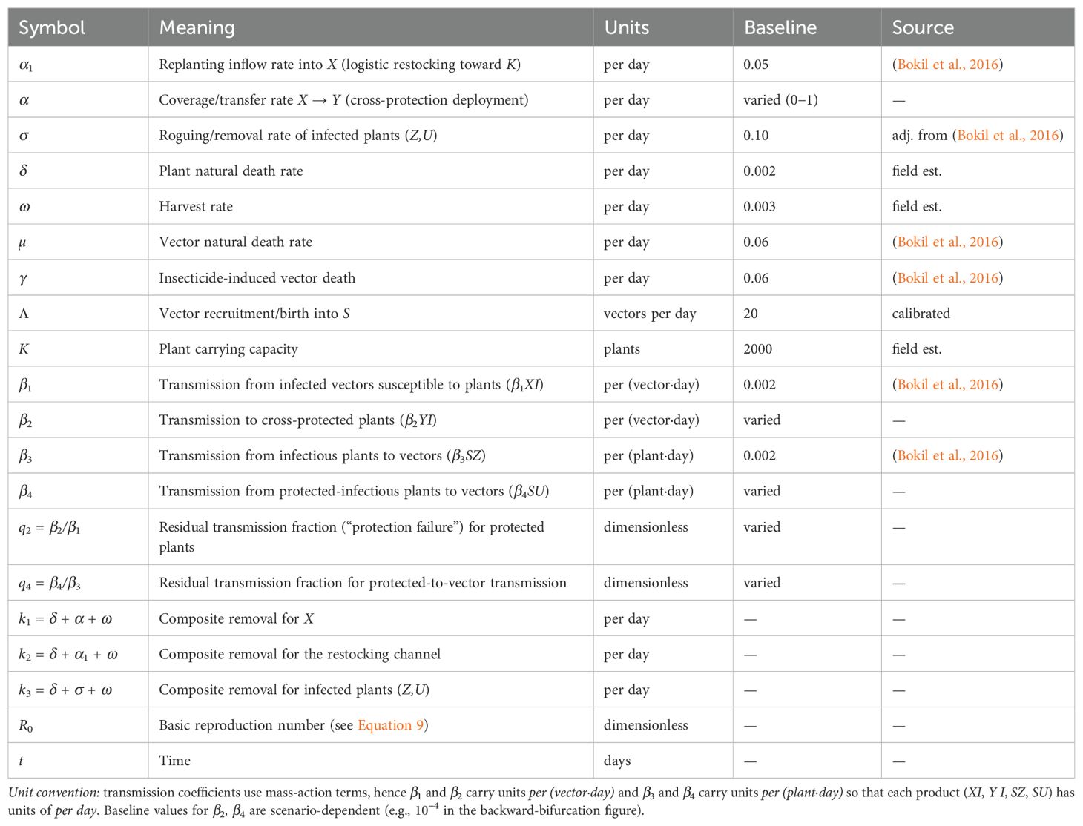This screenshot has height=826, width=1083.
Task: Click the 'Unit convention' footnote text
Action: (x=53, y=793)
